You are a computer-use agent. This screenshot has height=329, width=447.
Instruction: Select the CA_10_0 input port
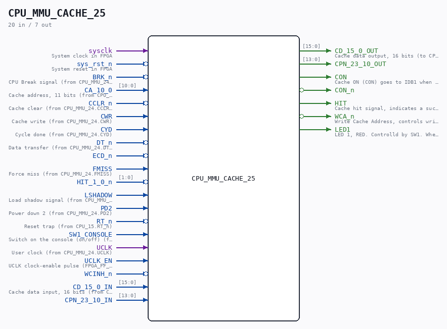pyautogui.click(x=99, y=90)
